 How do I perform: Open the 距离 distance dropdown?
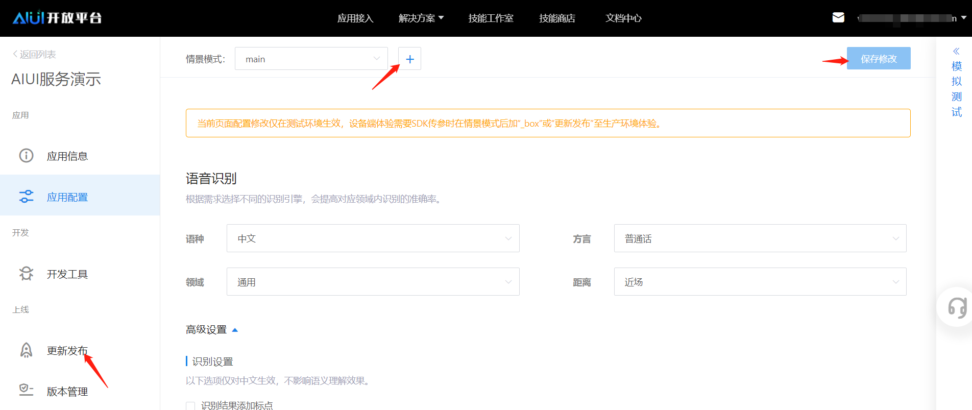(760, 282)
